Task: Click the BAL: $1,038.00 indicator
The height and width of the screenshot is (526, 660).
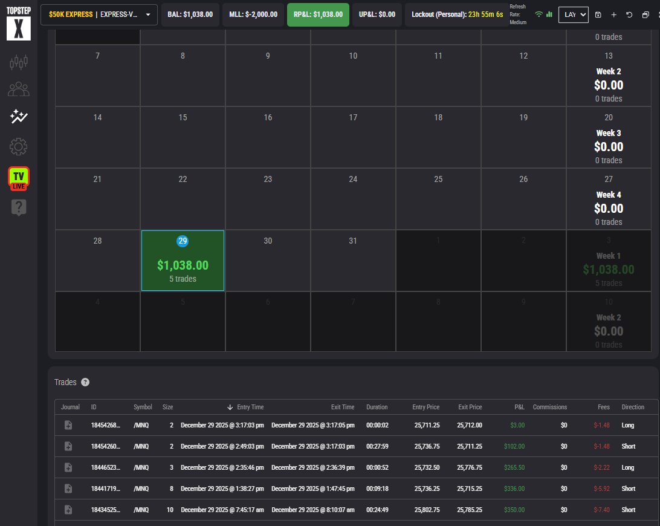Action: tap(190, 15)
